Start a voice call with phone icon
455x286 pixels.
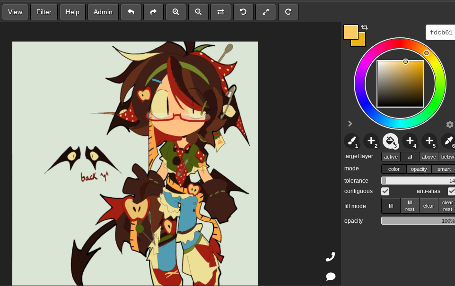[331, 256]
